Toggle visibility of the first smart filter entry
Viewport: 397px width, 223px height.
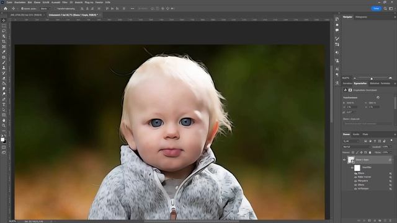pyautogui.click(x=355, y=173)
